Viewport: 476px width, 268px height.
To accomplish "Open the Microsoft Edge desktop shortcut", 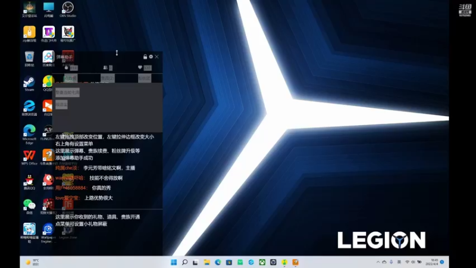I will (x=29, y=134).
